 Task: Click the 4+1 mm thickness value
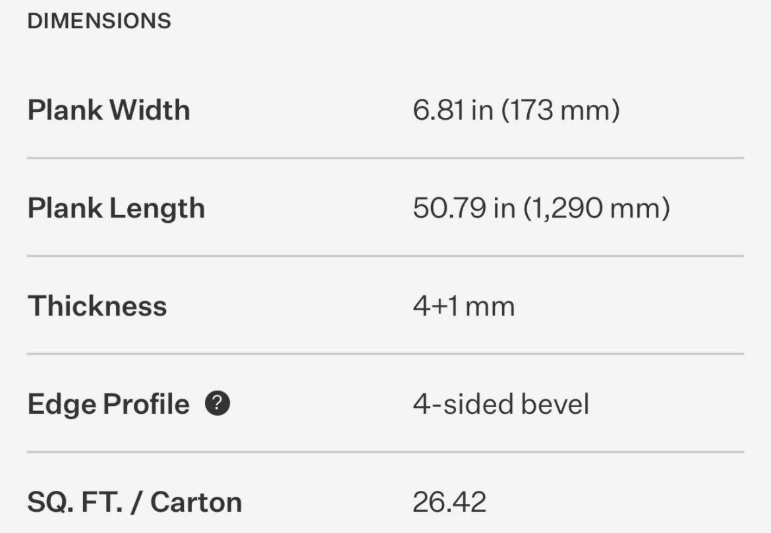pyautogui.click(x=463, y=306)
